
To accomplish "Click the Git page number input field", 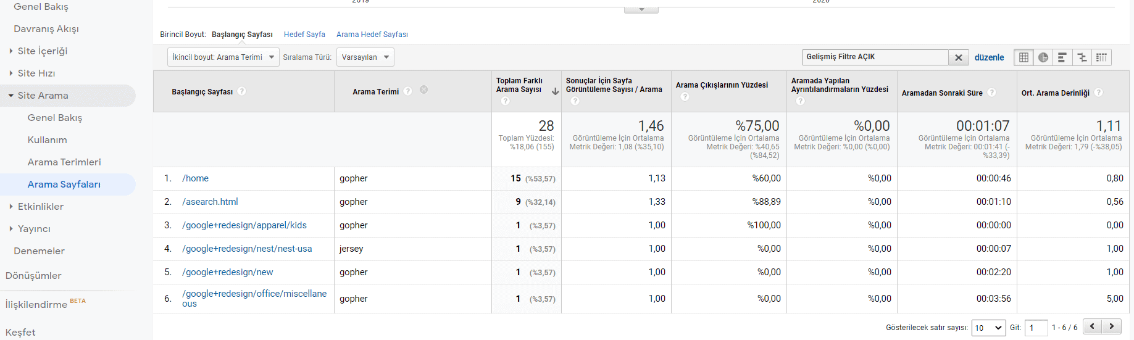I will coord(1036,328).
